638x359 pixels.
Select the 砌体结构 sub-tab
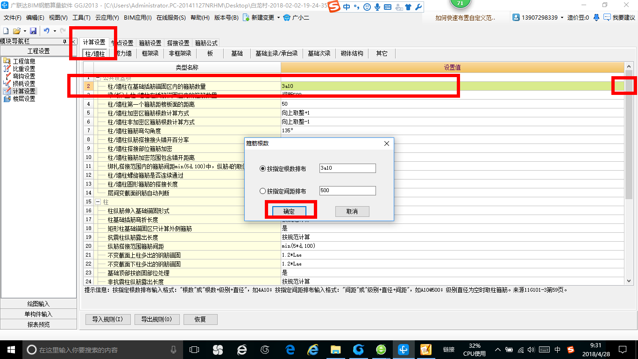[x=352, y=53]
